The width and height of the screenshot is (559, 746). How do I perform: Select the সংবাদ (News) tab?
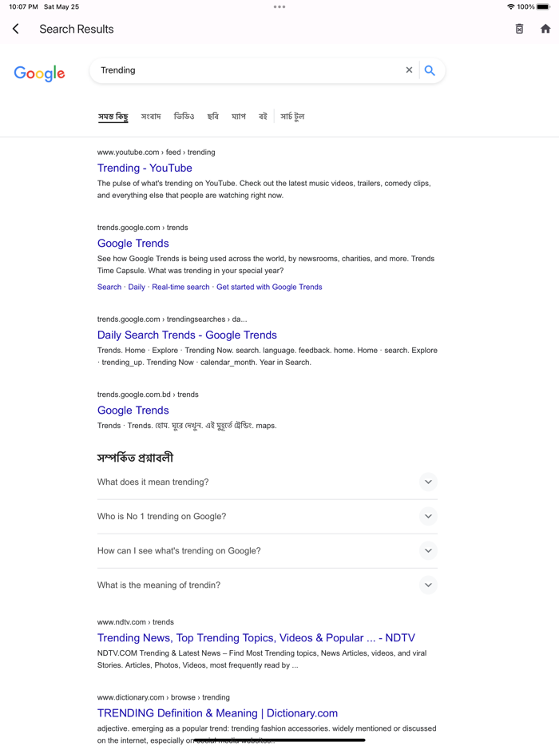tap(151, 116)
